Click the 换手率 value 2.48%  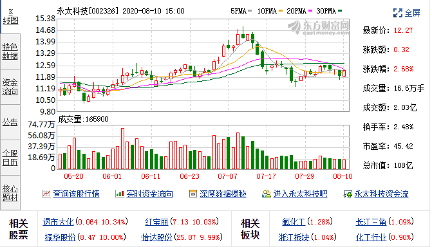[x=403, y=127]
